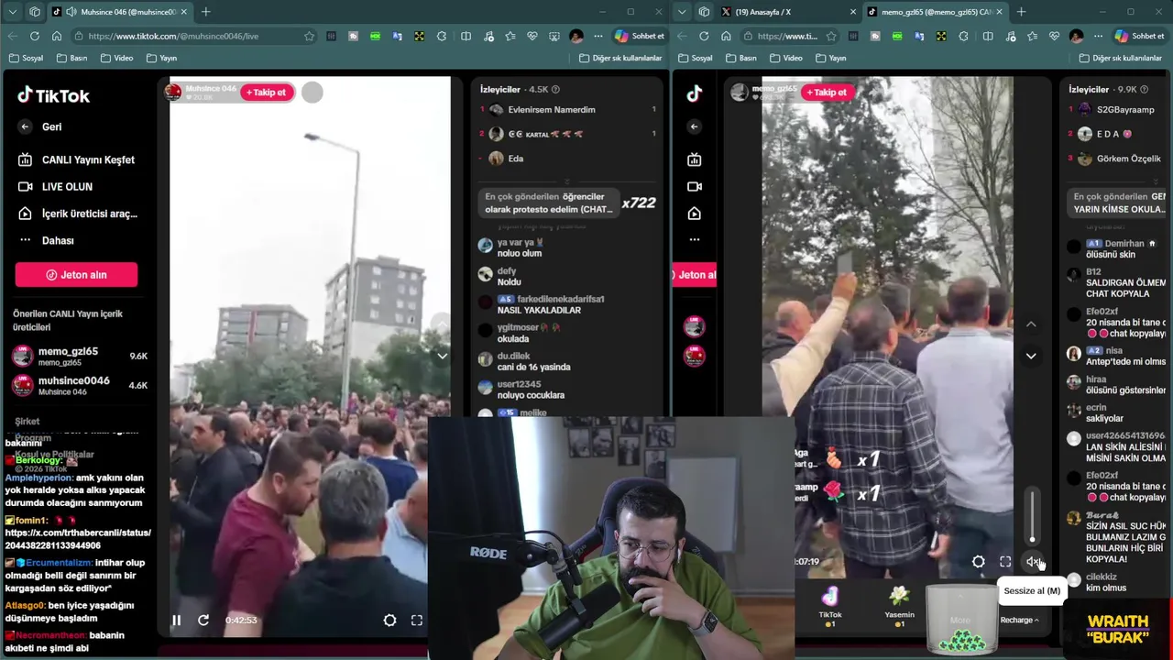Open muhsince0046 suggested live creator
1173x660 pixels.
(79, 386)
